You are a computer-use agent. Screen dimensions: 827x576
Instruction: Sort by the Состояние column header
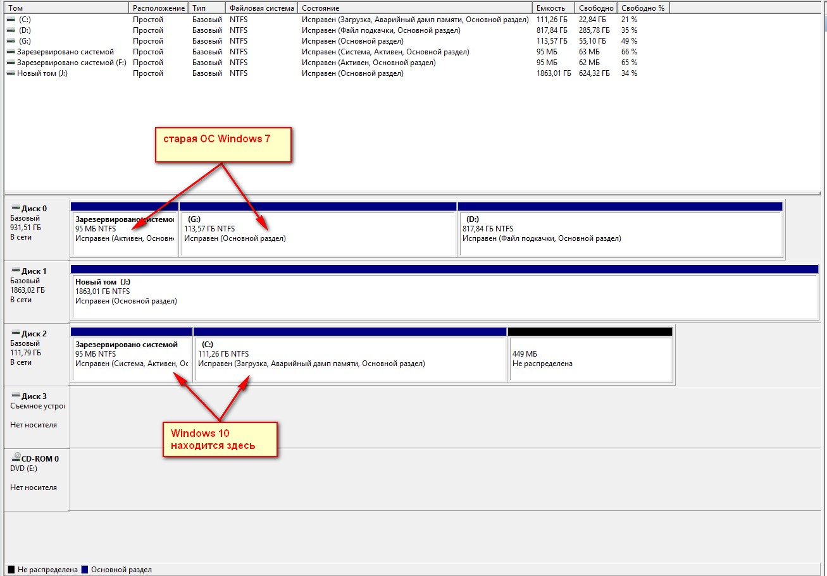click(416, 8)
